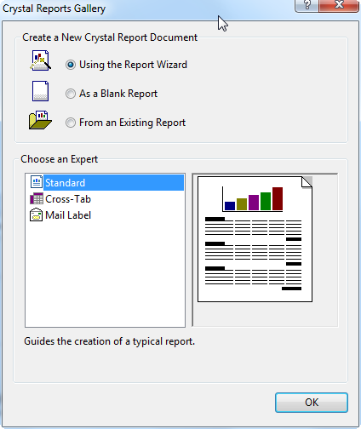Image resolution: width=361 pixels, height=429 pixels.
Task: Click the existing report folder icon
Action: (40, 120)
